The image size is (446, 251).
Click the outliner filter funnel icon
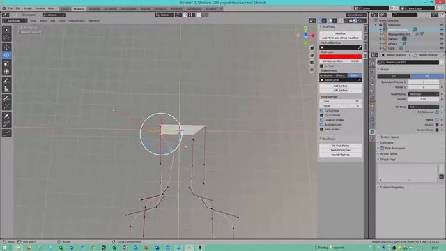[x=434, y=15]
